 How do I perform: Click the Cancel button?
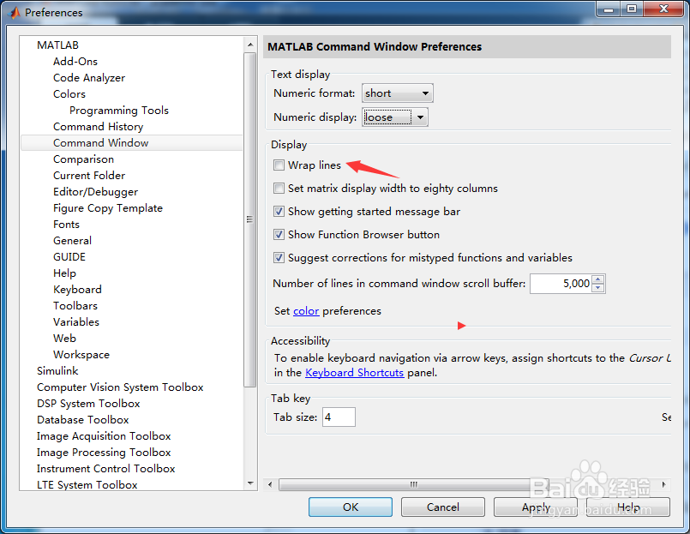(x=442, y=507)
